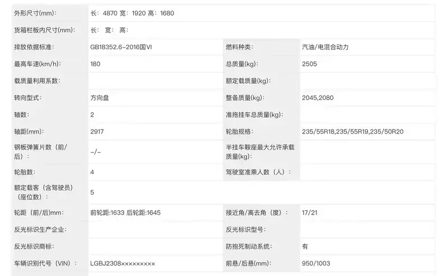This screenshot has height=276, width=448.
Task: Click the total mass value 2505
Action: tap(310, 64)
